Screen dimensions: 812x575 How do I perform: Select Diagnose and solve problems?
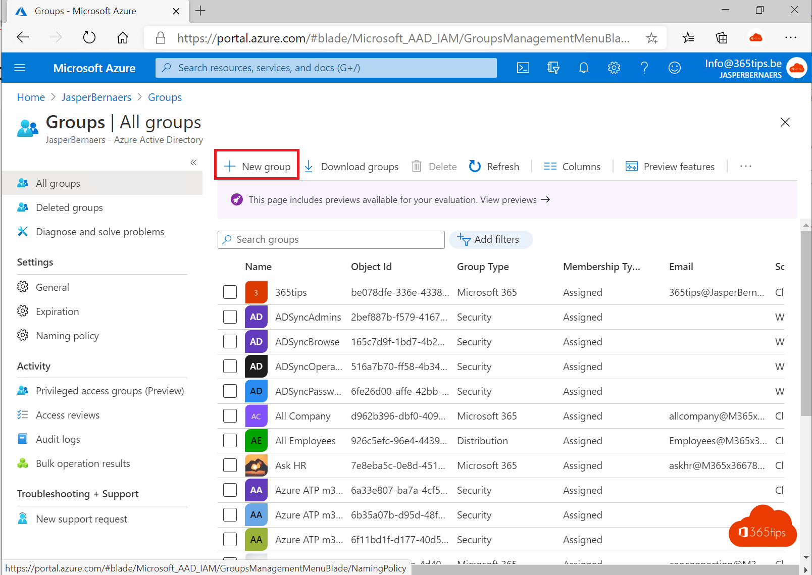pyautogui.click(x=100, y=231)
